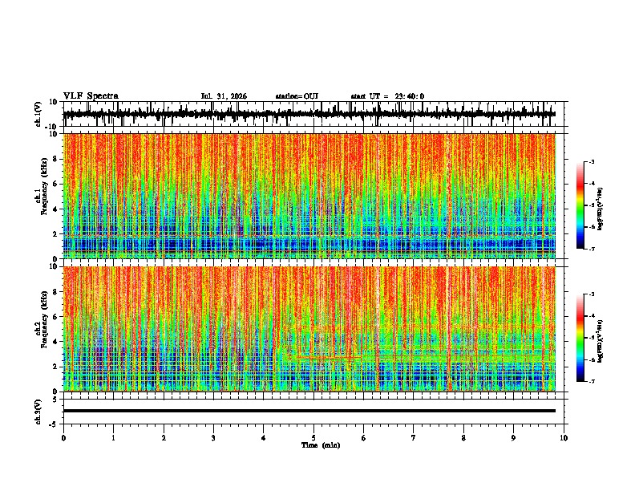Click the '-7' label on ch.2 color bar
The width and height of the screenshot is (635, 491).
[x=591, y=381]
